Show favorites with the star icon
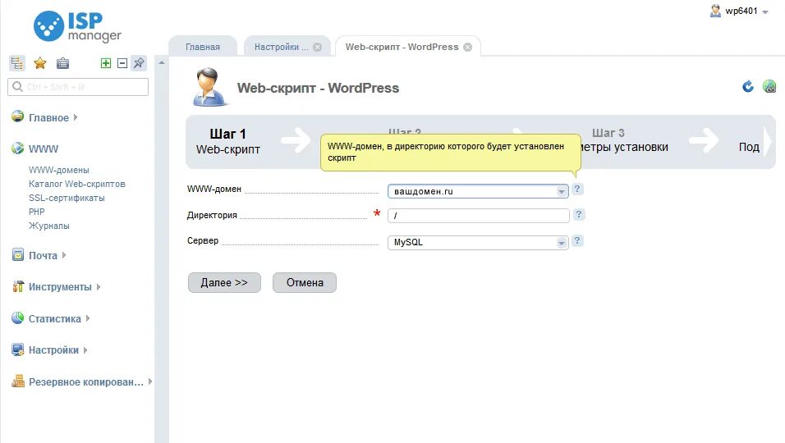The height and width of the screenshot is (443, 785). [x=39, y=63]
